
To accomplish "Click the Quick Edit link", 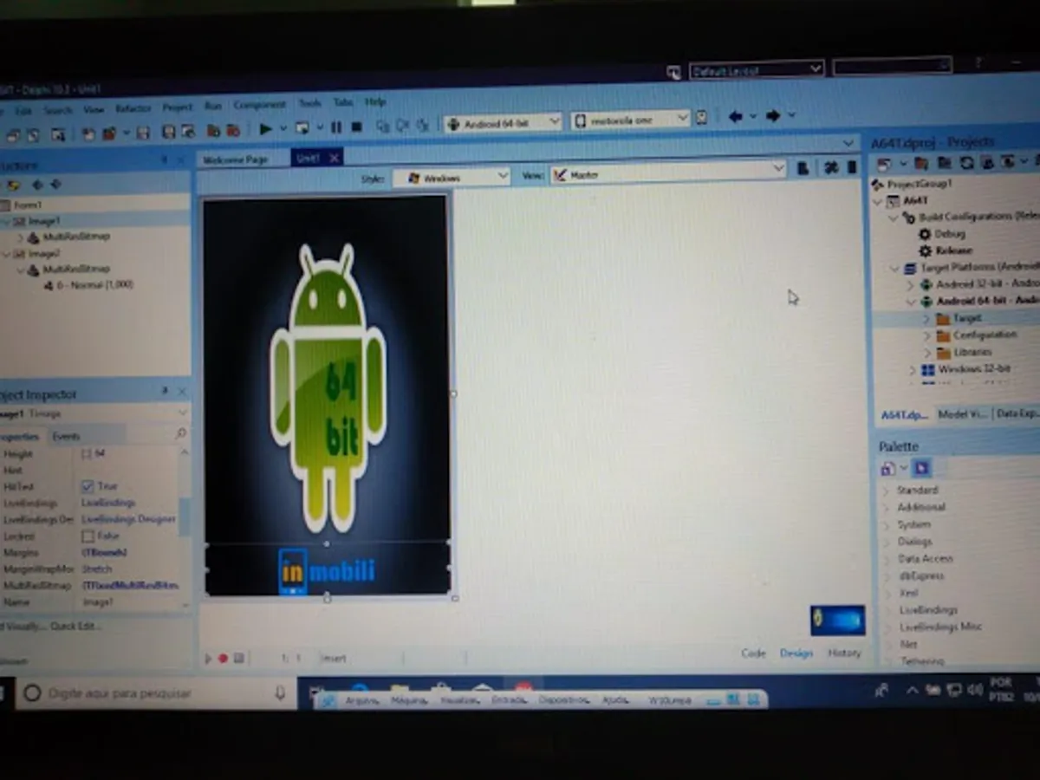I will pyautogui.click(x=75, y=627).
